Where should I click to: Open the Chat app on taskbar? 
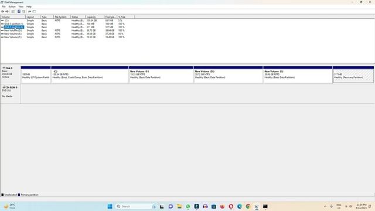(171, 206)
